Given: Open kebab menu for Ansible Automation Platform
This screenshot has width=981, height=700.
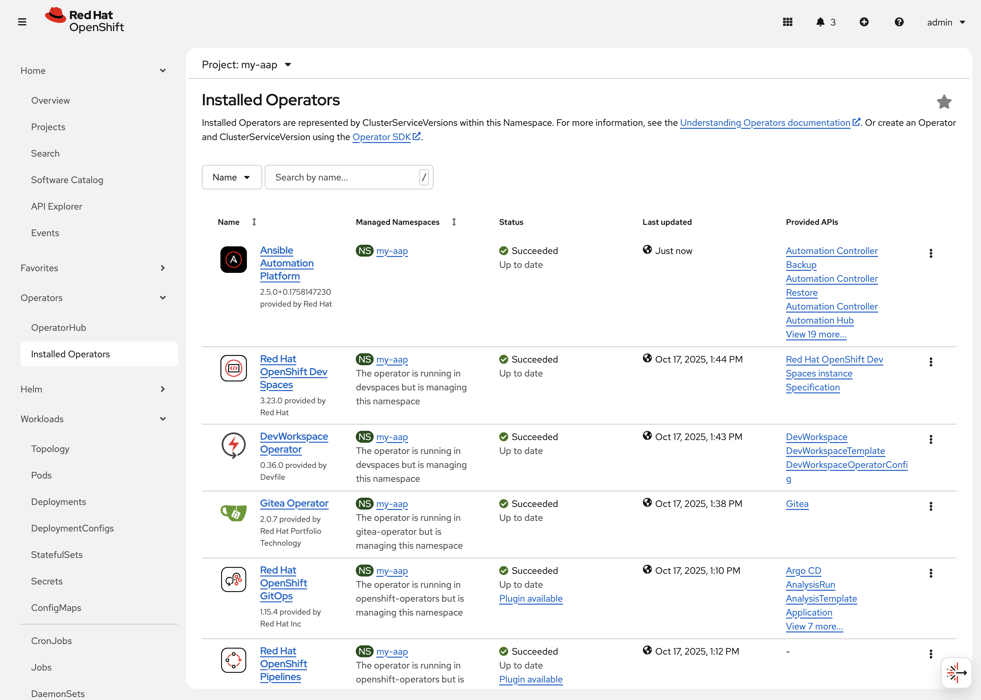Looking at the screenshot, I should tap(931, 253).
